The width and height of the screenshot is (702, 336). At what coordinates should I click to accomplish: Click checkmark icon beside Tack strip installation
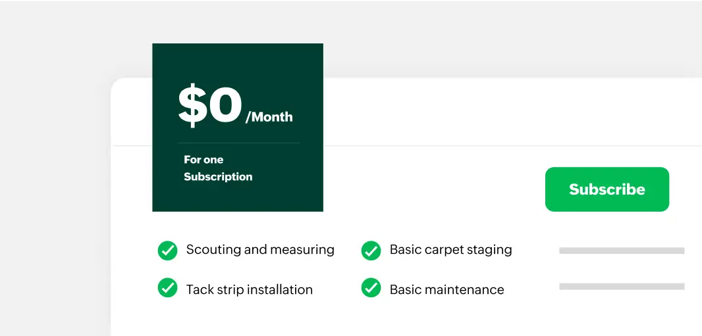[x=167, y=288]
